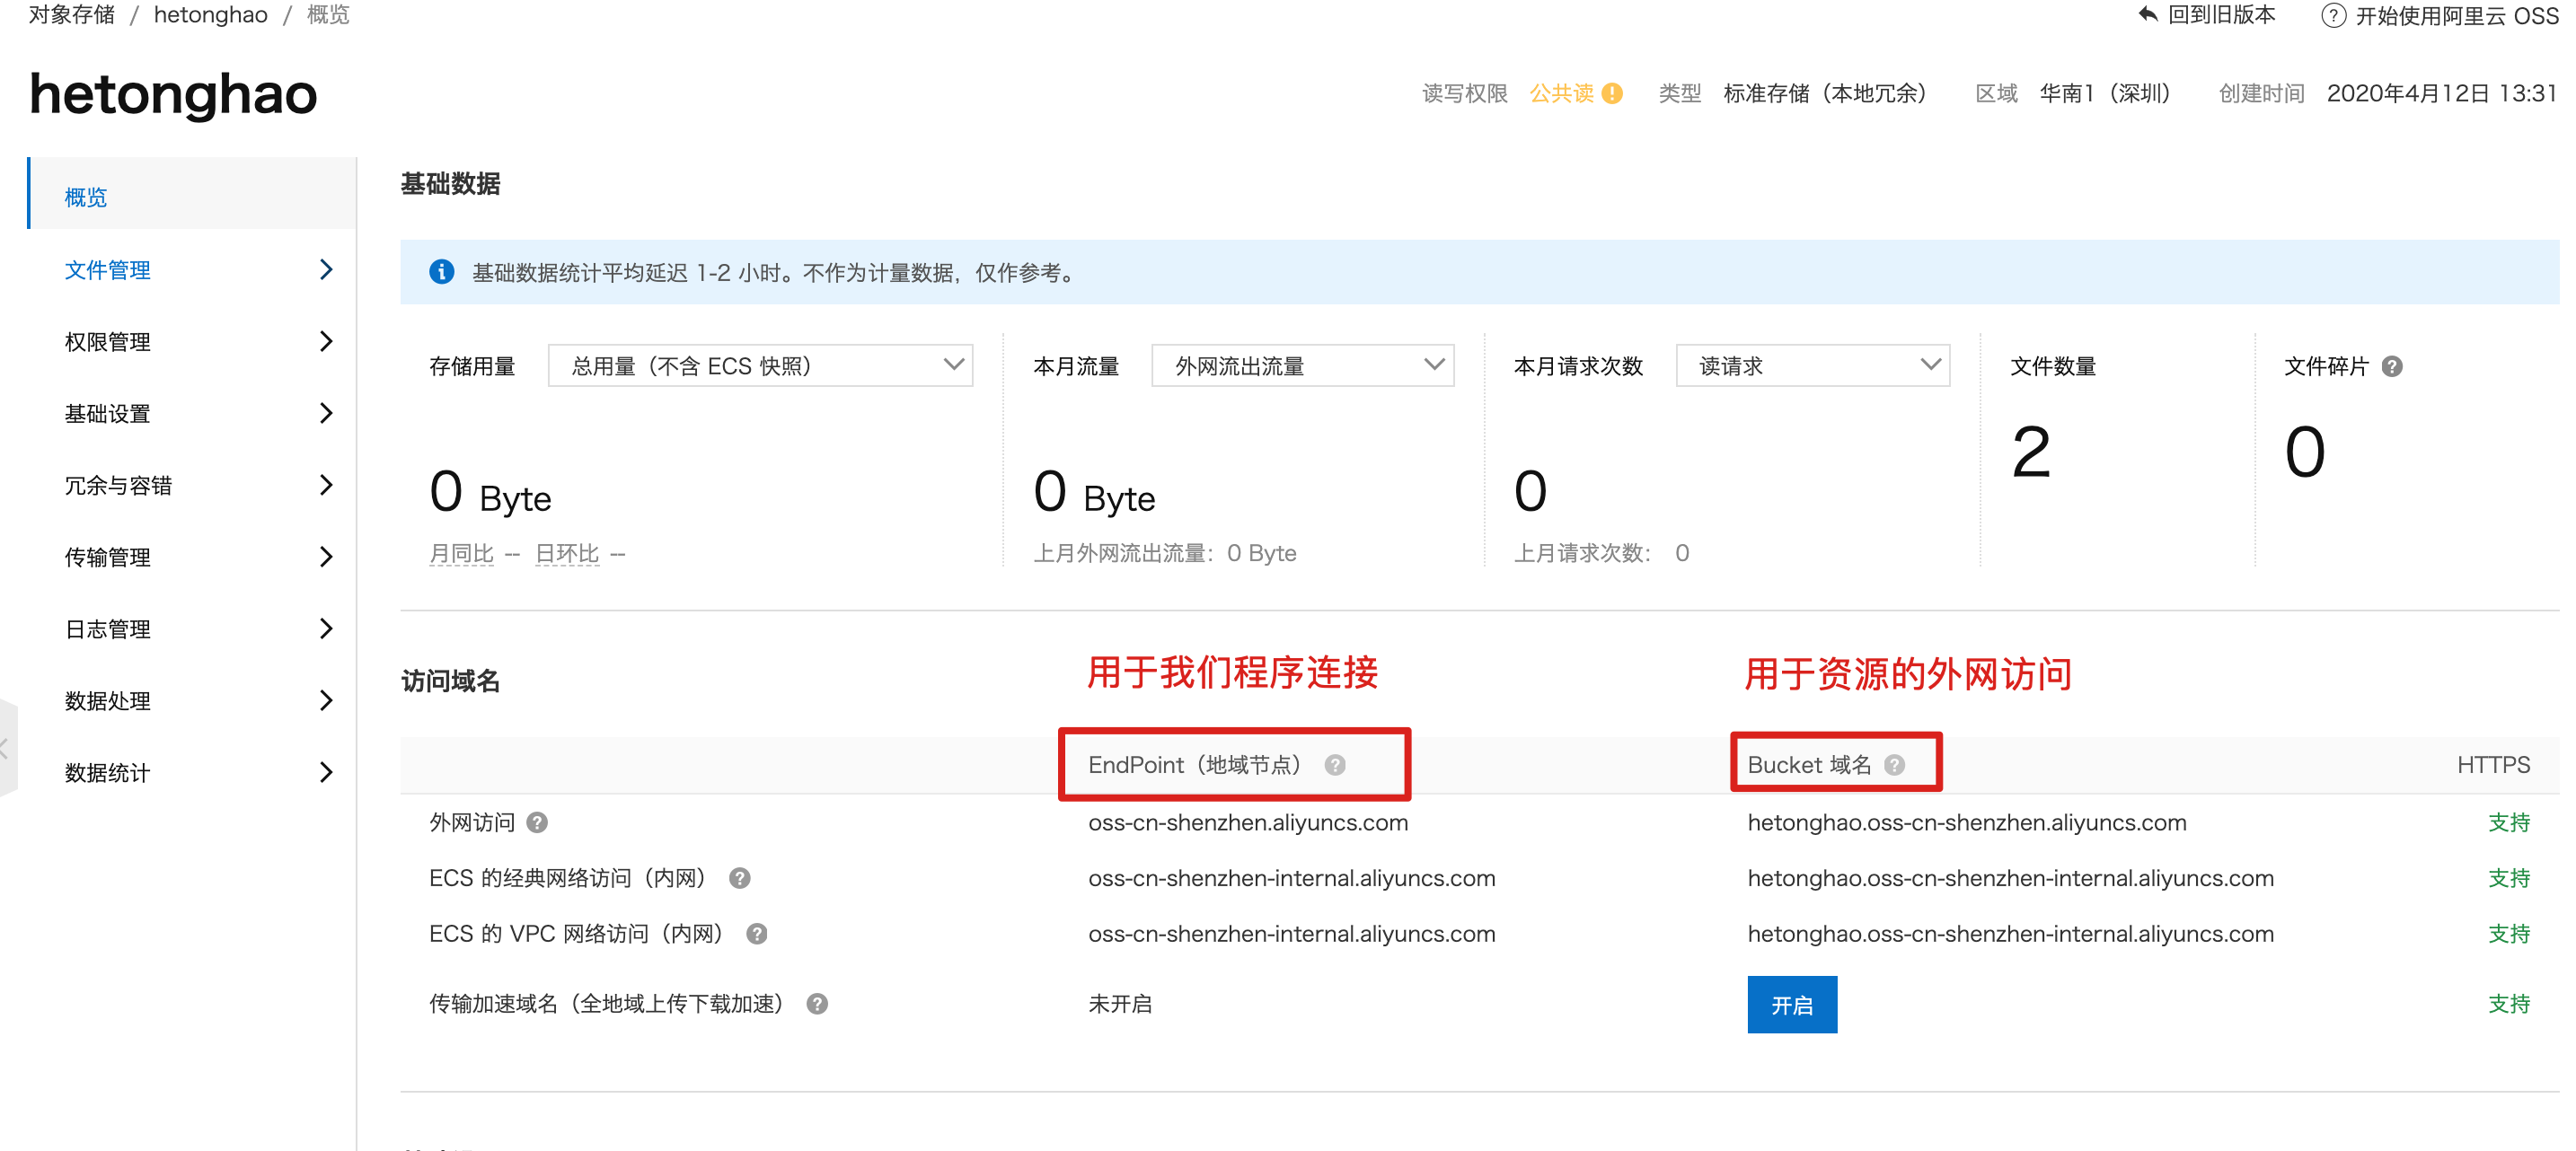Expand the 数据统计 chevron
This screenshot has height=1151, width=2576.
click(325, 773)
